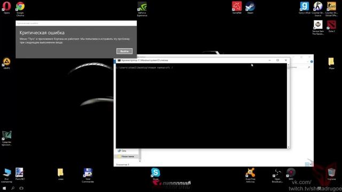Open the Windows Start button
342x192 pixels.
(4, 188)
